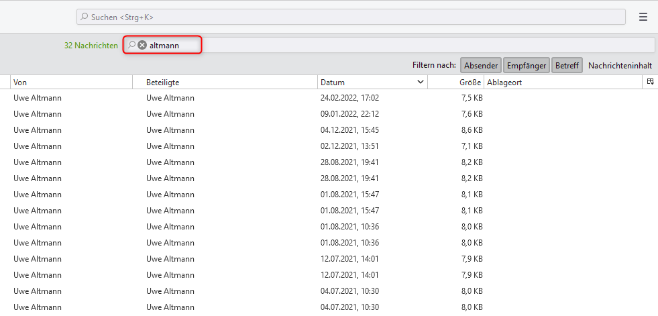The width and height of the screenshot is (658, 316).
Task: Click into the quick filter field containing "altmann"
Action: (x=388, y=45)
